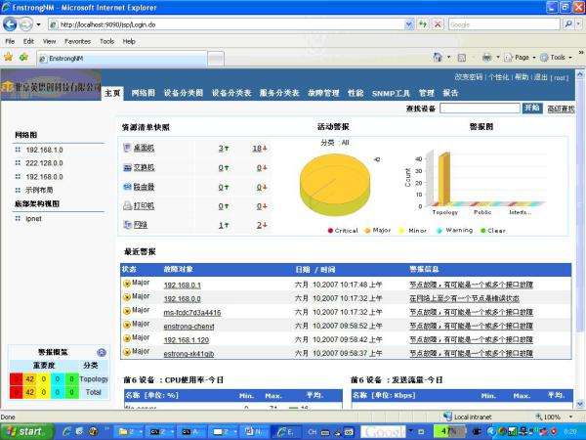586x440 pixels.
Task: Open the 高级查找 advanced search link
Action: coord(561,109)
